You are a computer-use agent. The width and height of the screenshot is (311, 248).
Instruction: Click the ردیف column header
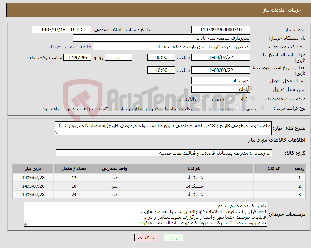pos(300,168)
